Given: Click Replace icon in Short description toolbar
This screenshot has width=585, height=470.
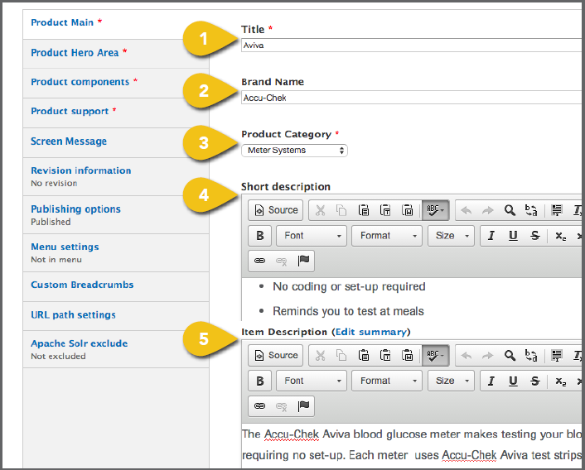Looking at the screenshot, I should tap(531, 210).
